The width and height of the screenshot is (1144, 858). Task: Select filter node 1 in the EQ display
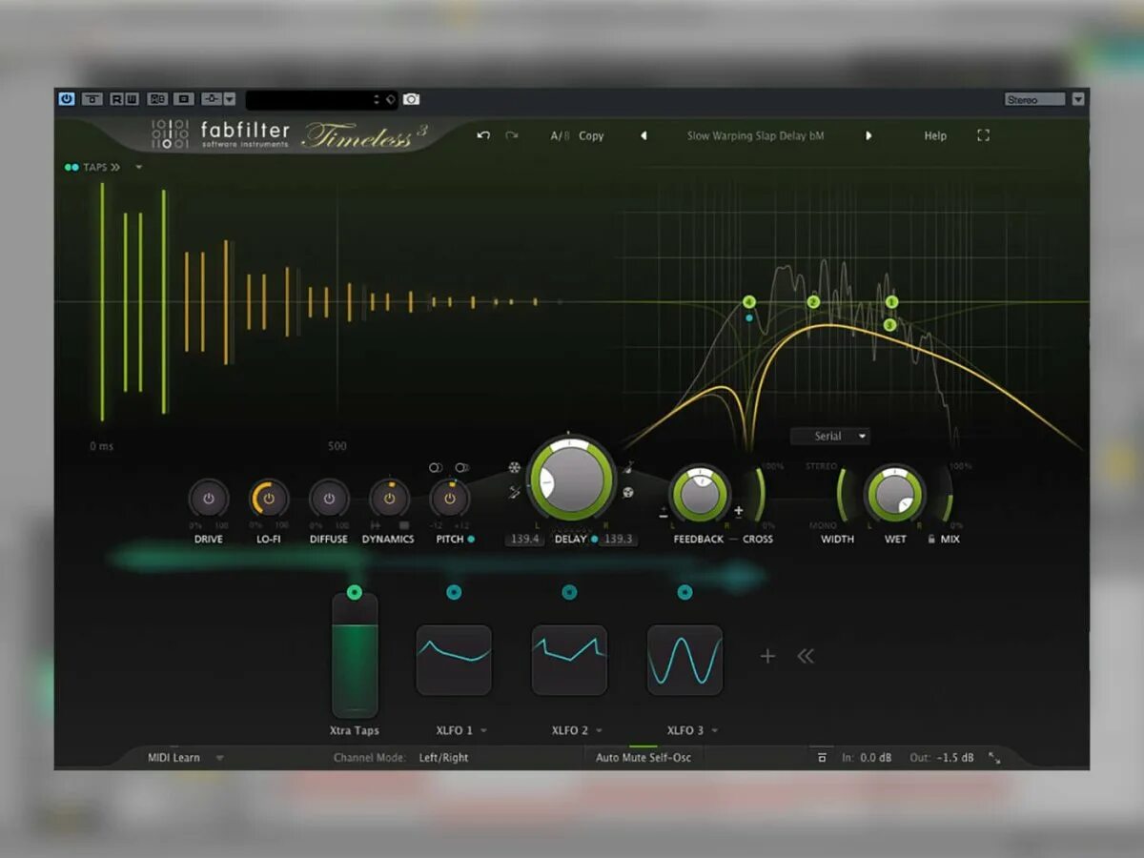pyautogui.click(x=891, y=302)
